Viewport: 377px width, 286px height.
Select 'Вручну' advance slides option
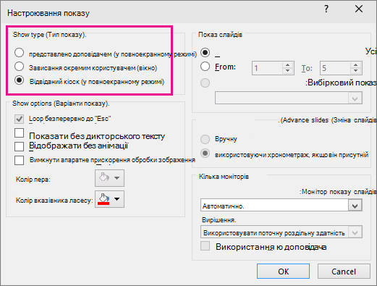point(205,139)
